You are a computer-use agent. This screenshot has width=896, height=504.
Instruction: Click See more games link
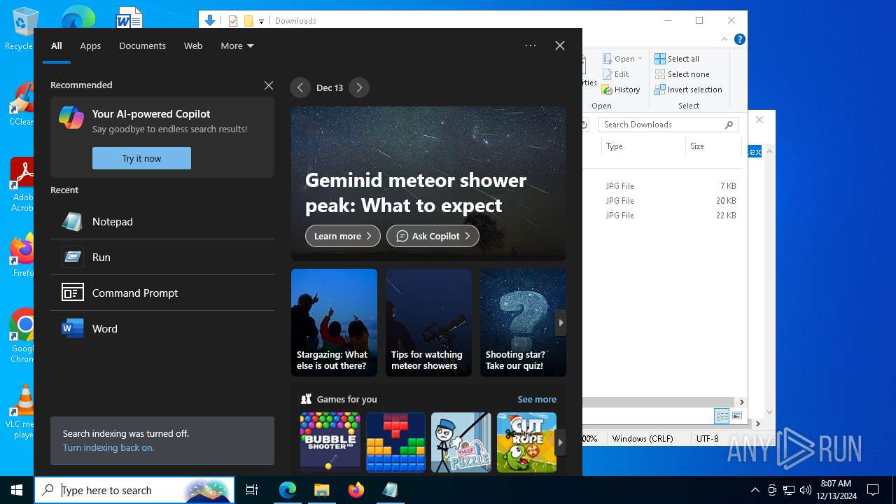(x=537, y=399)
